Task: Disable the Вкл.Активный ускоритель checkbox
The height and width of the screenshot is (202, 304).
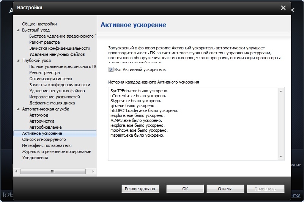Action: click(111, 69)
